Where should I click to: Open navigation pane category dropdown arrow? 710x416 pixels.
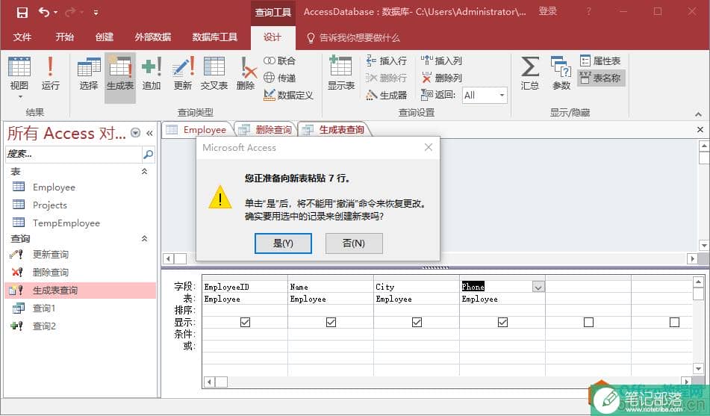[135, 132]
